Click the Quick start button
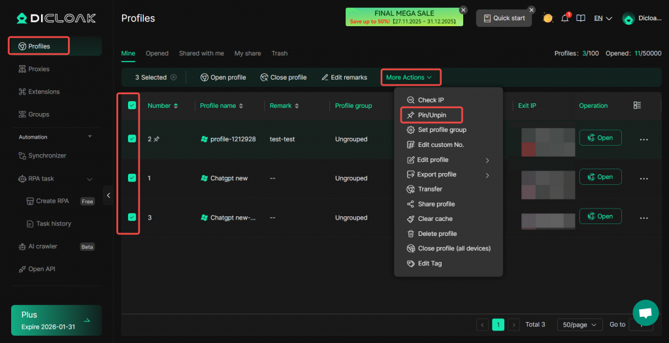This screenshot has height=343, width=669. tap(503, 18)
